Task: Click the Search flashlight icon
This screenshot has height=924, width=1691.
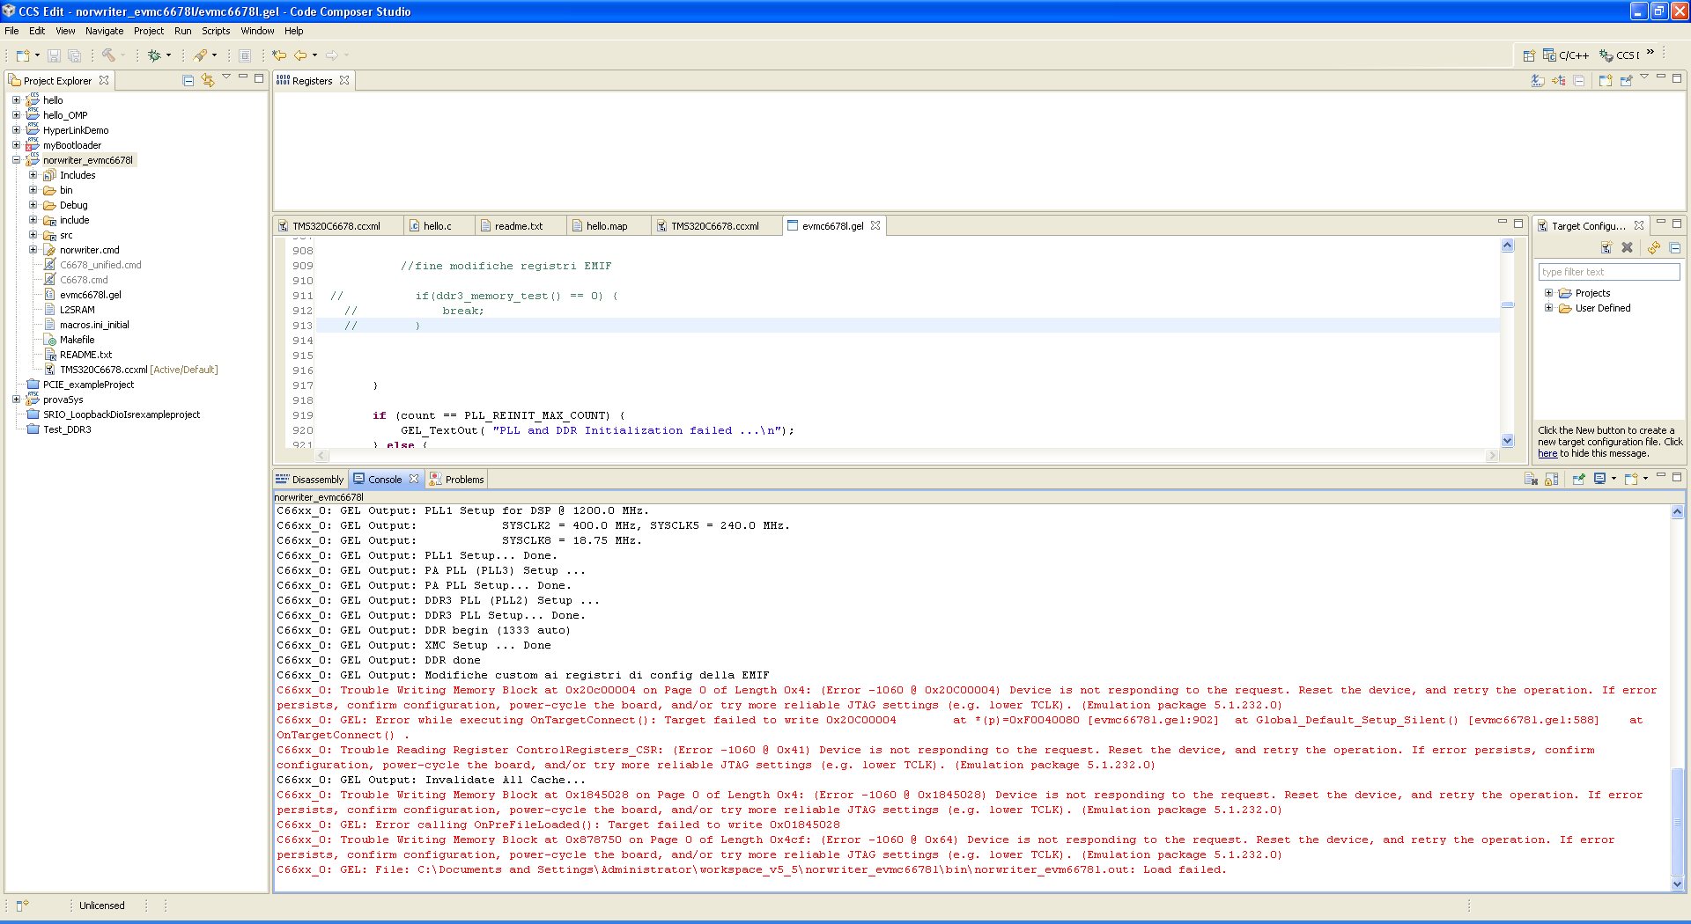Action: [201, 55]
